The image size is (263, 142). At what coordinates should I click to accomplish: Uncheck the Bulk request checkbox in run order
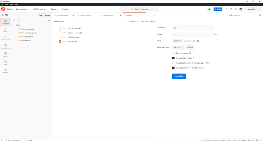[x=60, y=41]
